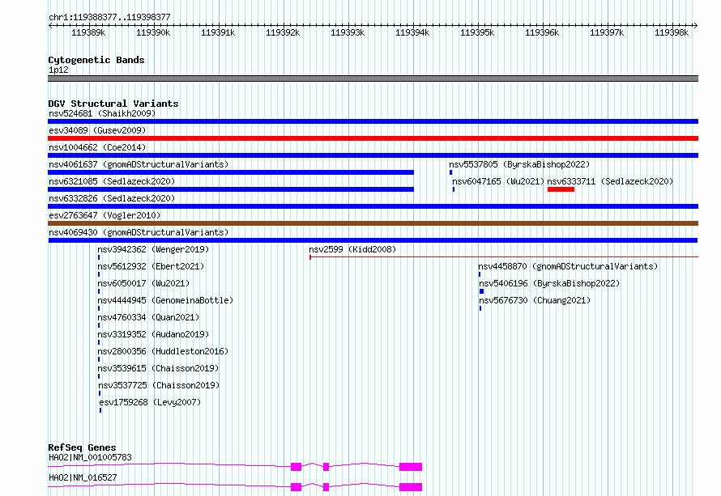
Task: Select the nsv6332826 (Sedlazeck2020) label
Action: click(x=112, y=198)
